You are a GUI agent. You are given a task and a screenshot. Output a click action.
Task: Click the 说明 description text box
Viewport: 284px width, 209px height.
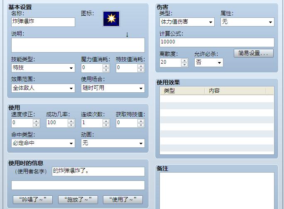78,45
